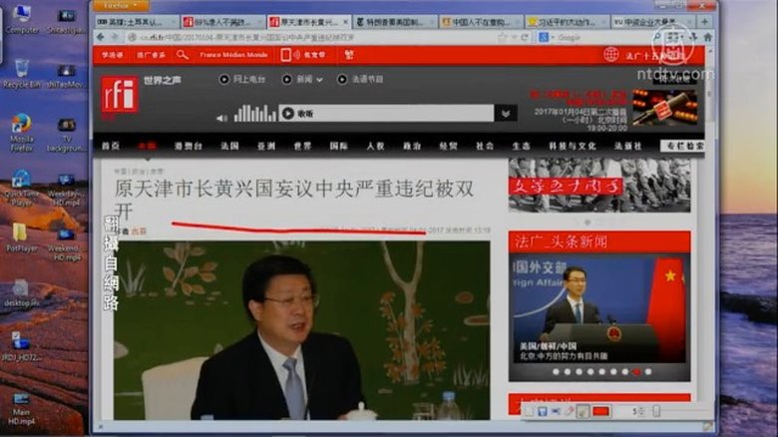
Task: Open the Mozilla Firefox desktop icon
Action: coord(21,128)
